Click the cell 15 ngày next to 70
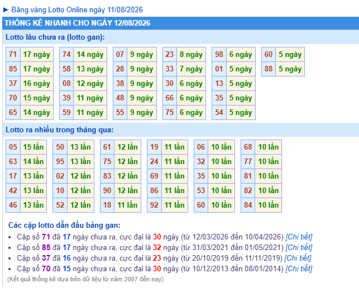Screen dimensions: 359x288 pos(37,98)
